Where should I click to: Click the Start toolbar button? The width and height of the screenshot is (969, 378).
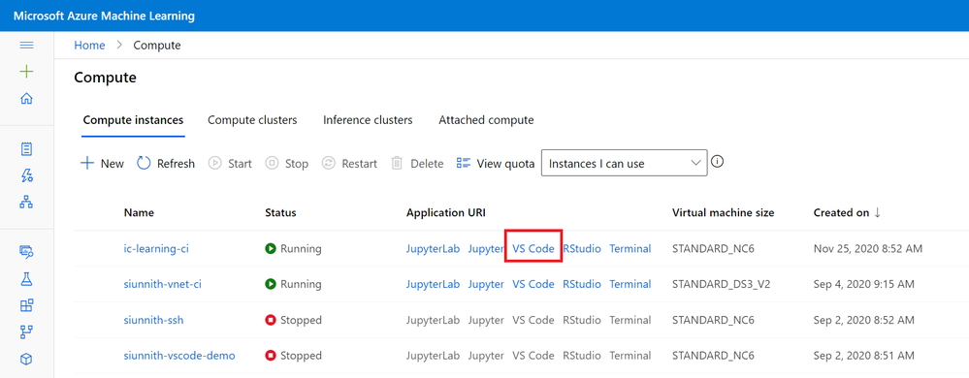pyautogui.click(x=230, y=164)
